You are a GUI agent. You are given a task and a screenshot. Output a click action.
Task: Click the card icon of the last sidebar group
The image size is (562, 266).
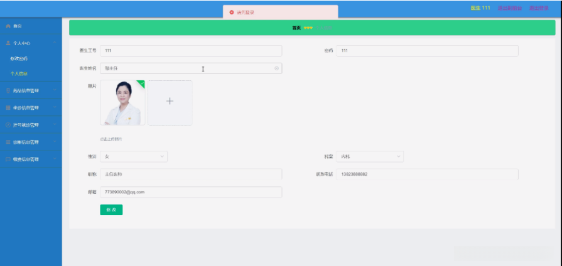8,159
